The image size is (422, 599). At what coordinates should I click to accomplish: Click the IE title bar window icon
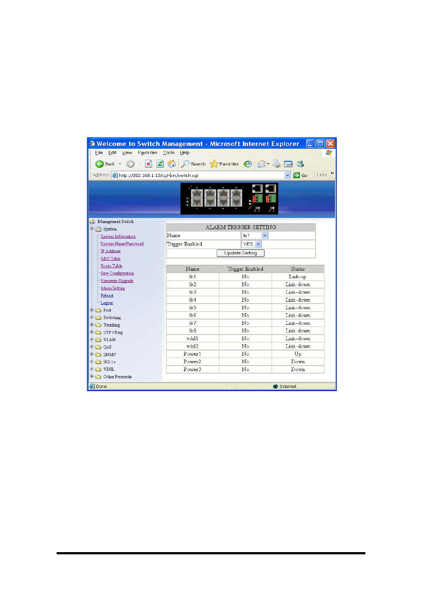coord(92,143)
